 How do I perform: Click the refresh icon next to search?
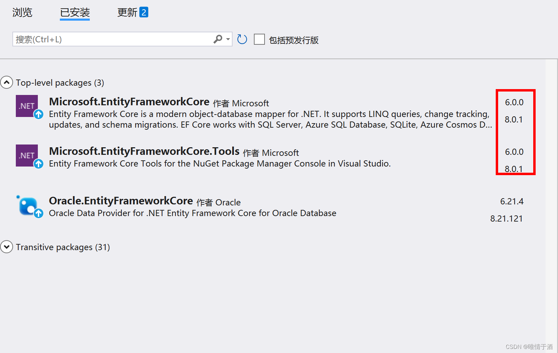[242, 39]
